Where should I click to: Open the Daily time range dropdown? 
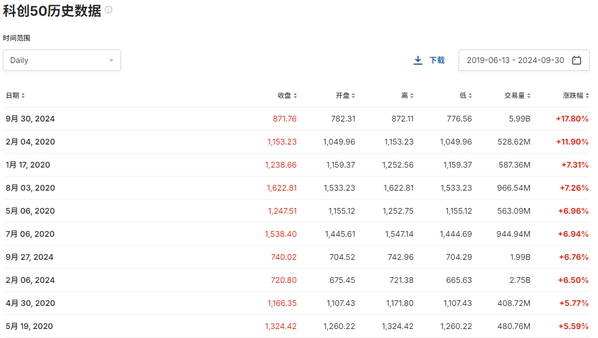coord(62,60)
